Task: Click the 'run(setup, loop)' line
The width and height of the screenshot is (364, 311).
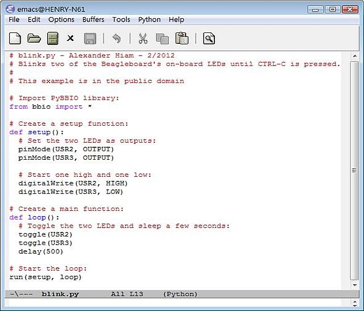Action: point(45,277)
